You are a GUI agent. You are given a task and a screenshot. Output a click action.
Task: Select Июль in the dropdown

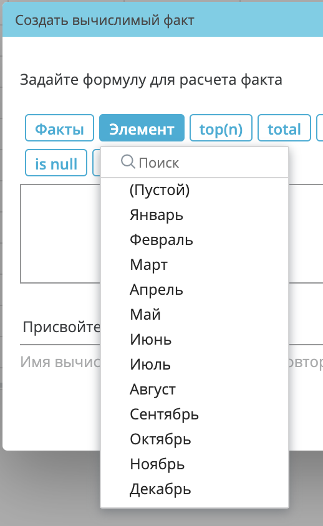pos(195,365)
